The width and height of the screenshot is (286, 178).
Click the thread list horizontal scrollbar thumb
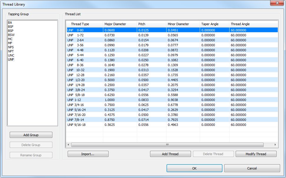click(167, 145)
